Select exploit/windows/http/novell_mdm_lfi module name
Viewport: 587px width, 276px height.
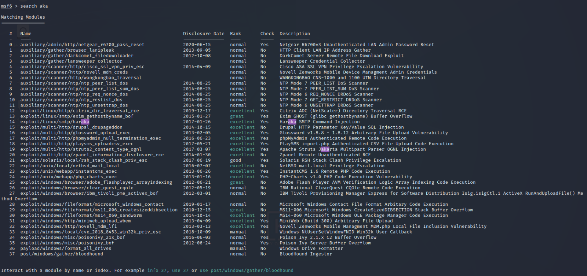click(x=69, y=226)
